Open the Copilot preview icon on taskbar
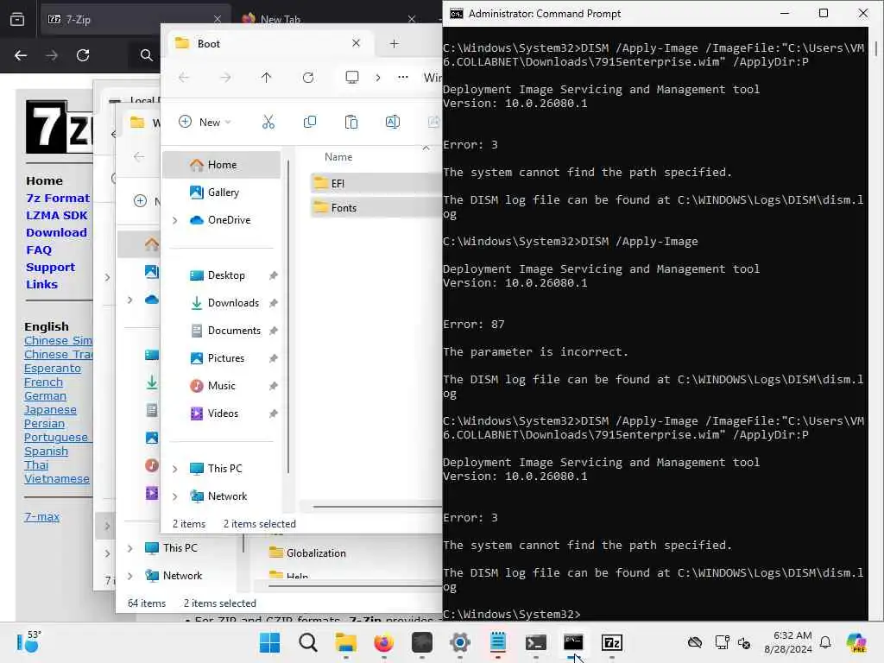 [856, 642]
